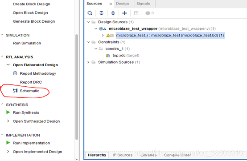Image resolution: width=247 pixels, height=161 pixels.
Task: Click the Collapse All icon in Sources
Action: pos(102,13)
